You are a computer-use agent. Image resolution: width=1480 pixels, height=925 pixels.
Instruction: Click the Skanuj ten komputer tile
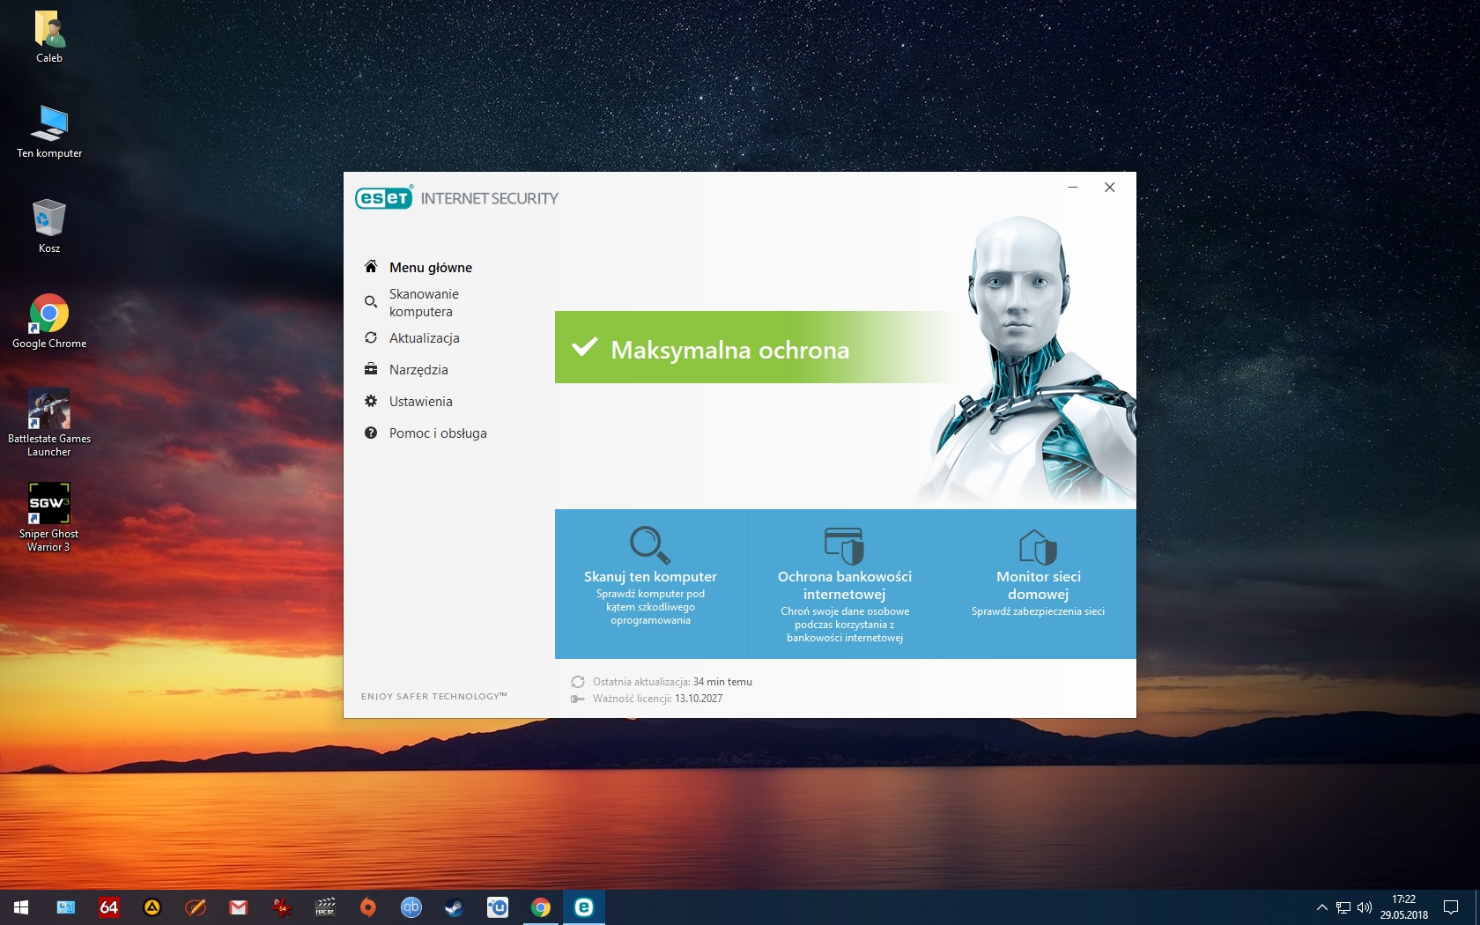[651, 583]
